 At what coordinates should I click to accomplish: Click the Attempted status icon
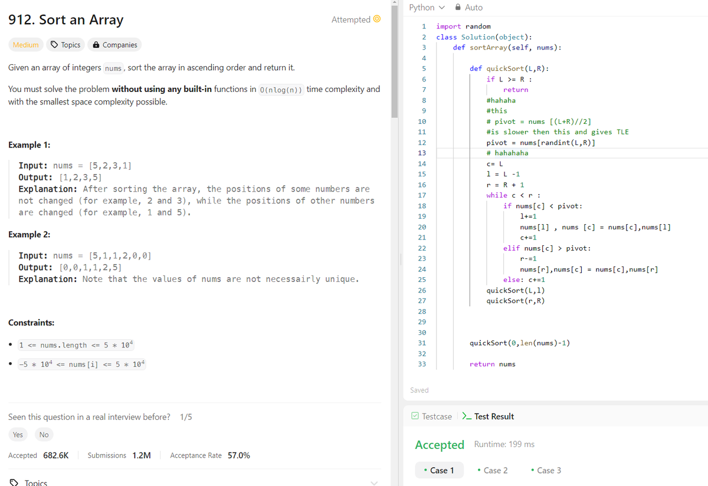click(x=377, y=19)
